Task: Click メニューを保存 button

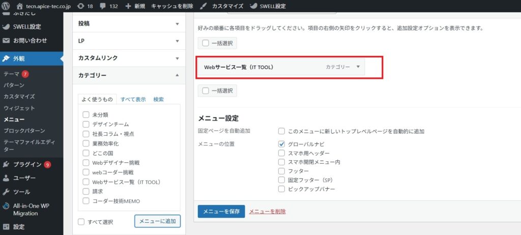Action: coord(221,212)
